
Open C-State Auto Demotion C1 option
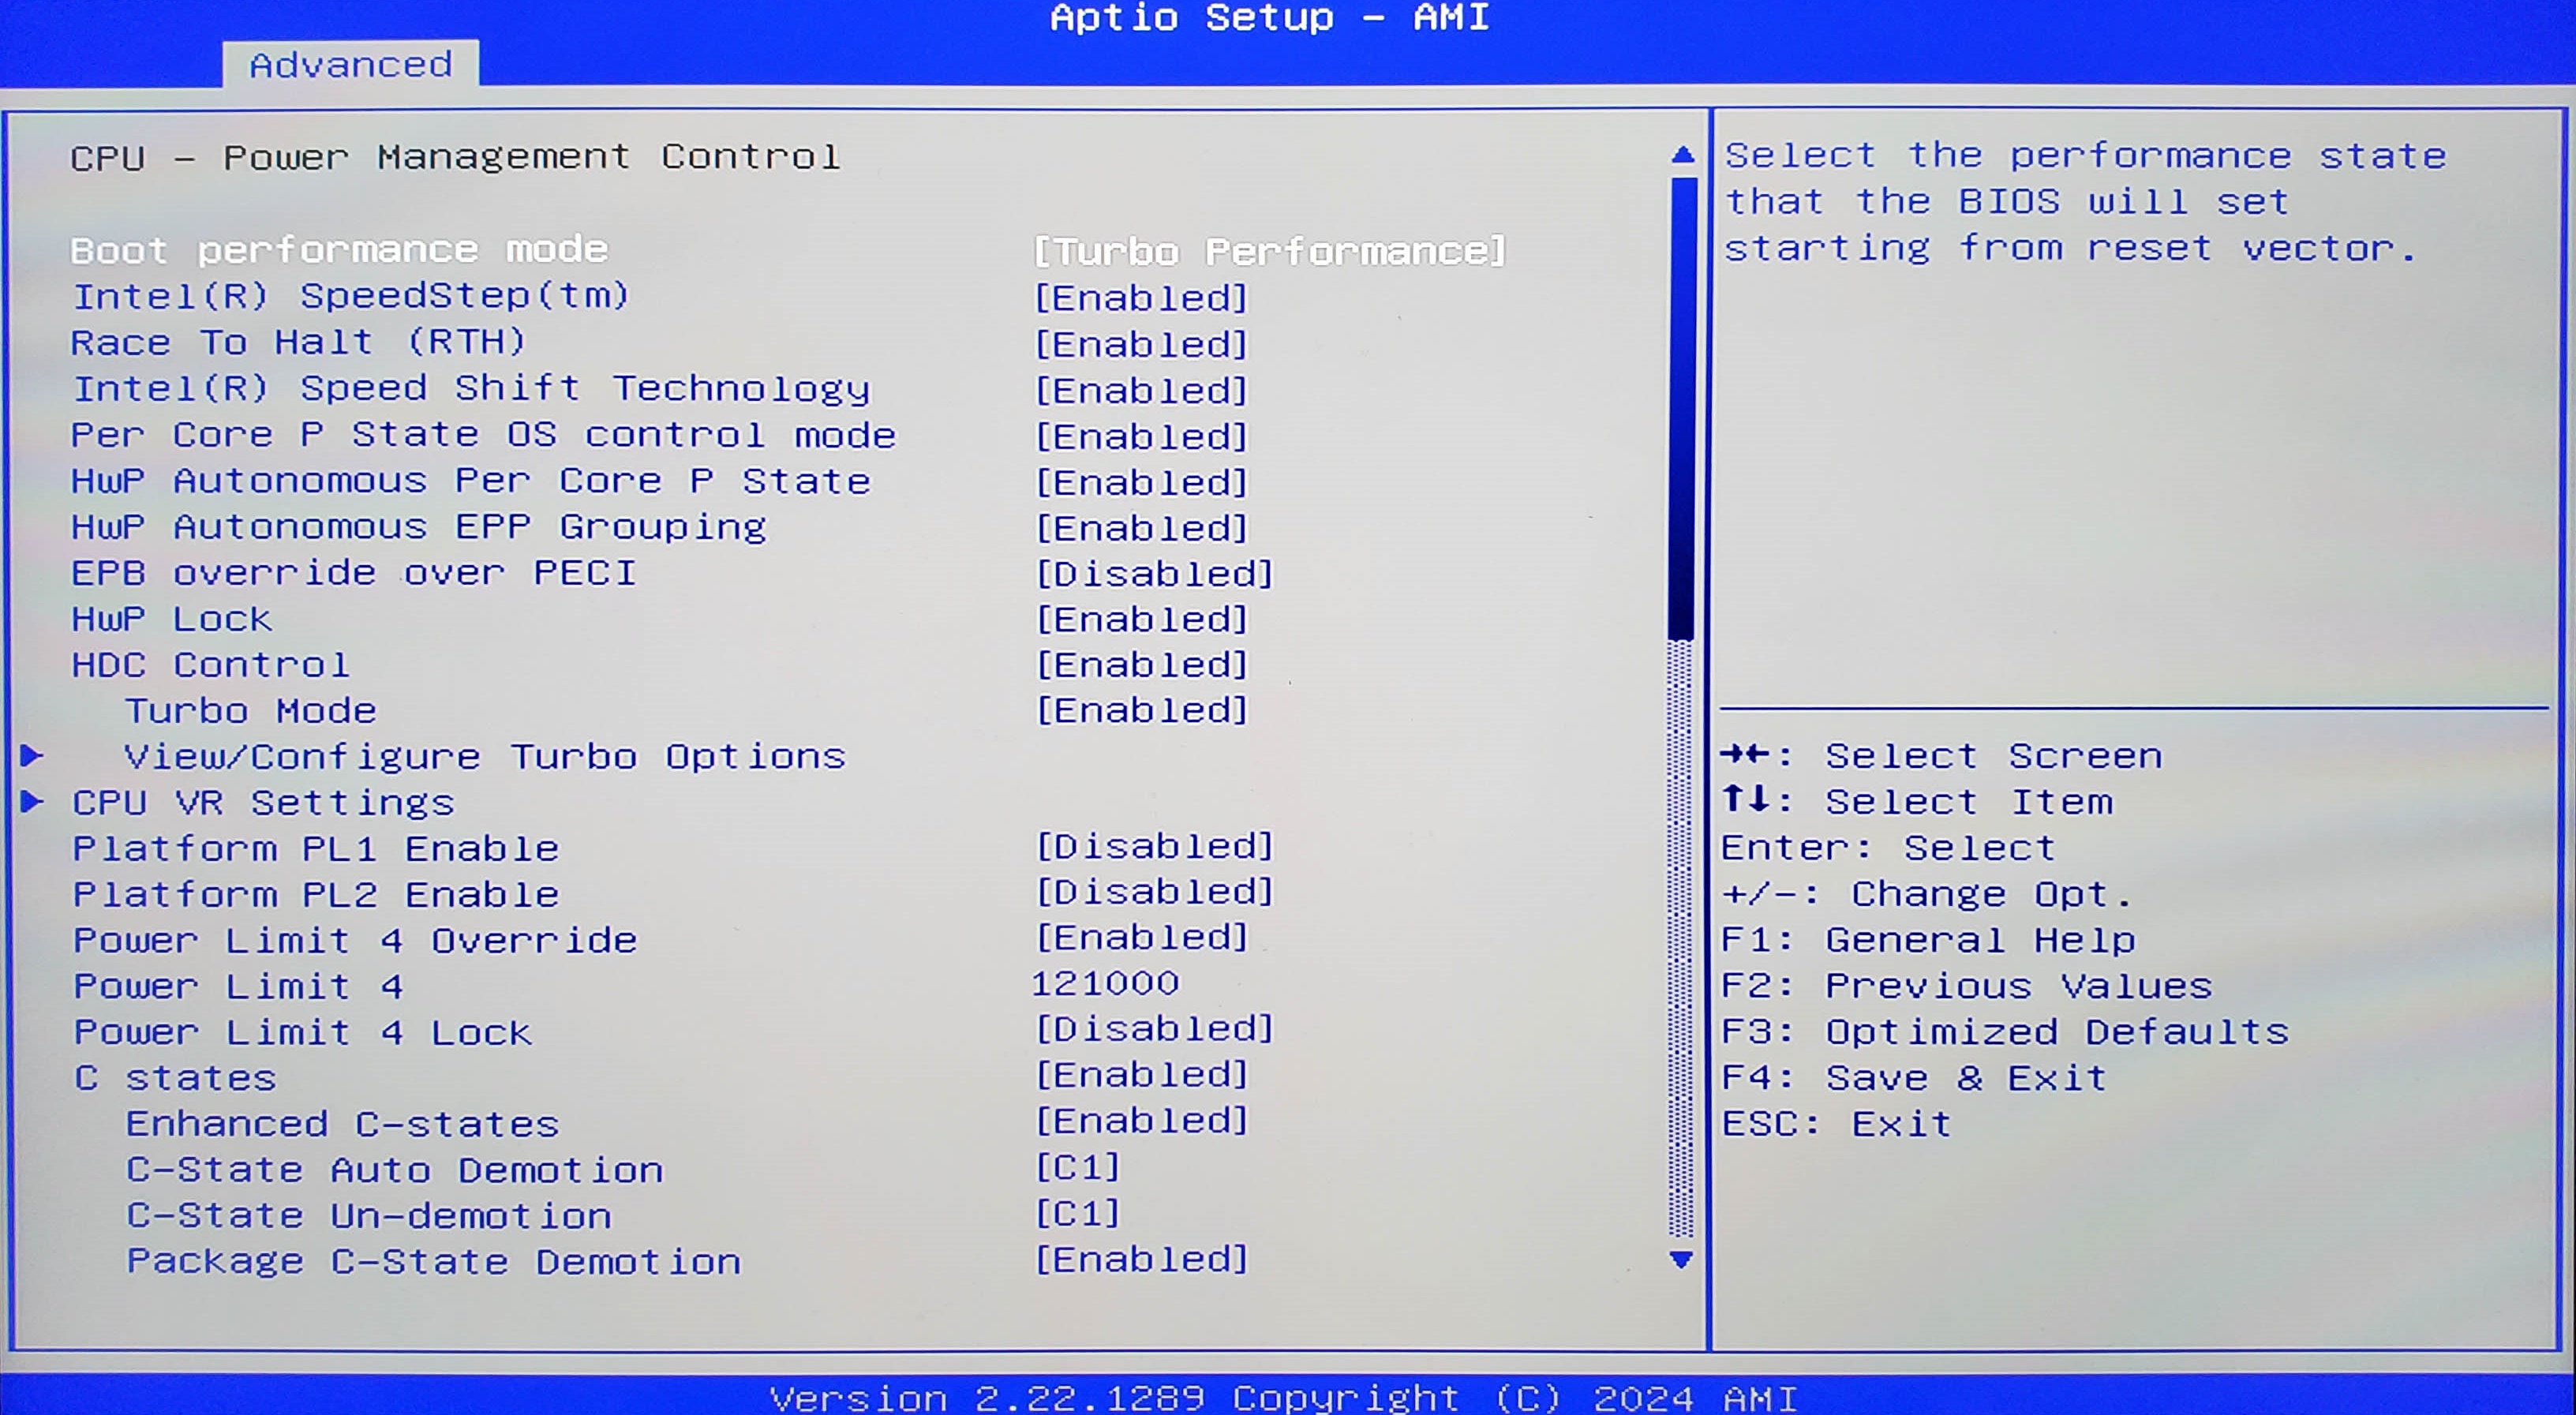1077,1167
